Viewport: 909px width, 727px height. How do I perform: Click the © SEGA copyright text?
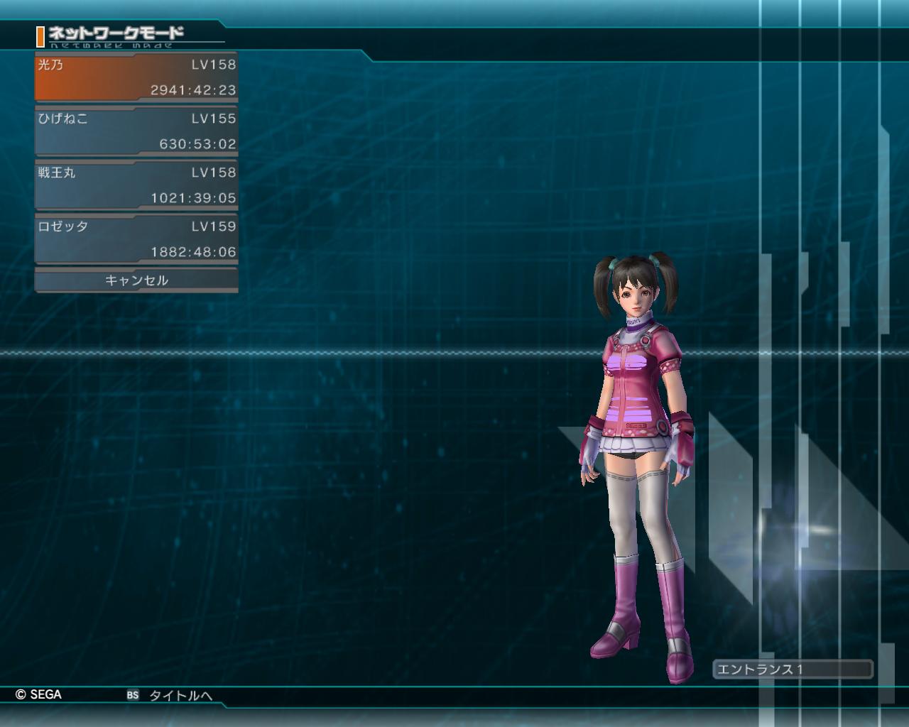(39, 694)
